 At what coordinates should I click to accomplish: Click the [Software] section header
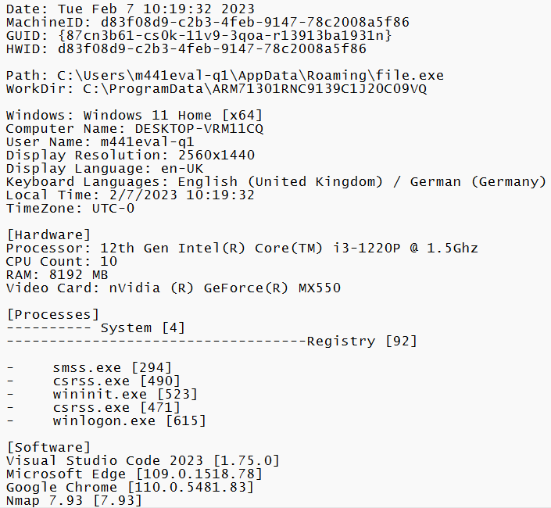click(x=48, y=447)
